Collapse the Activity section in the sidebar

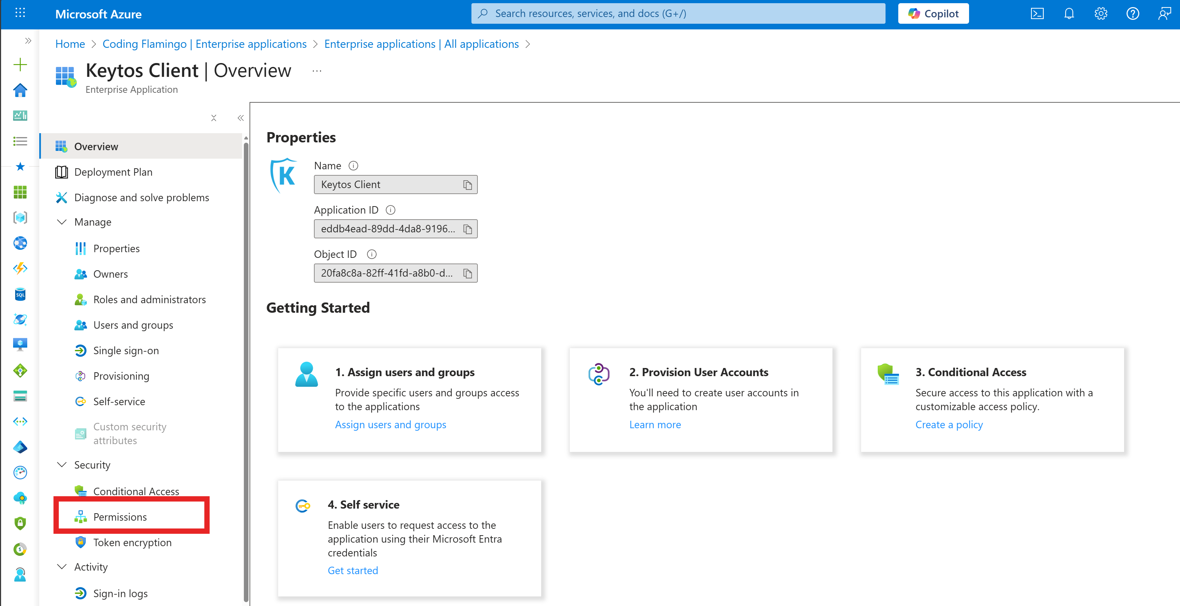62,567
